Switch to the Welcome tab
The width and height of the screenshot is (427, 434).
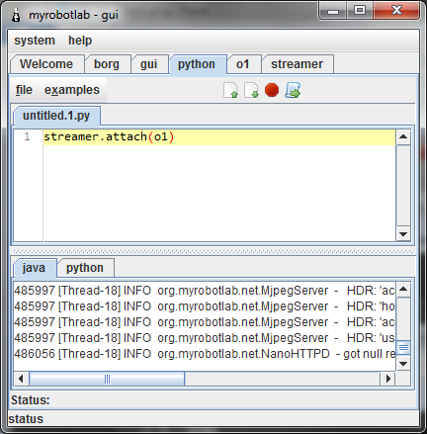(46, 64)
